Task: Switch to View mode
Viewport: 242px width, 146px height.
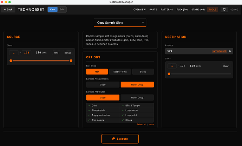Action: tap(52, 9)
